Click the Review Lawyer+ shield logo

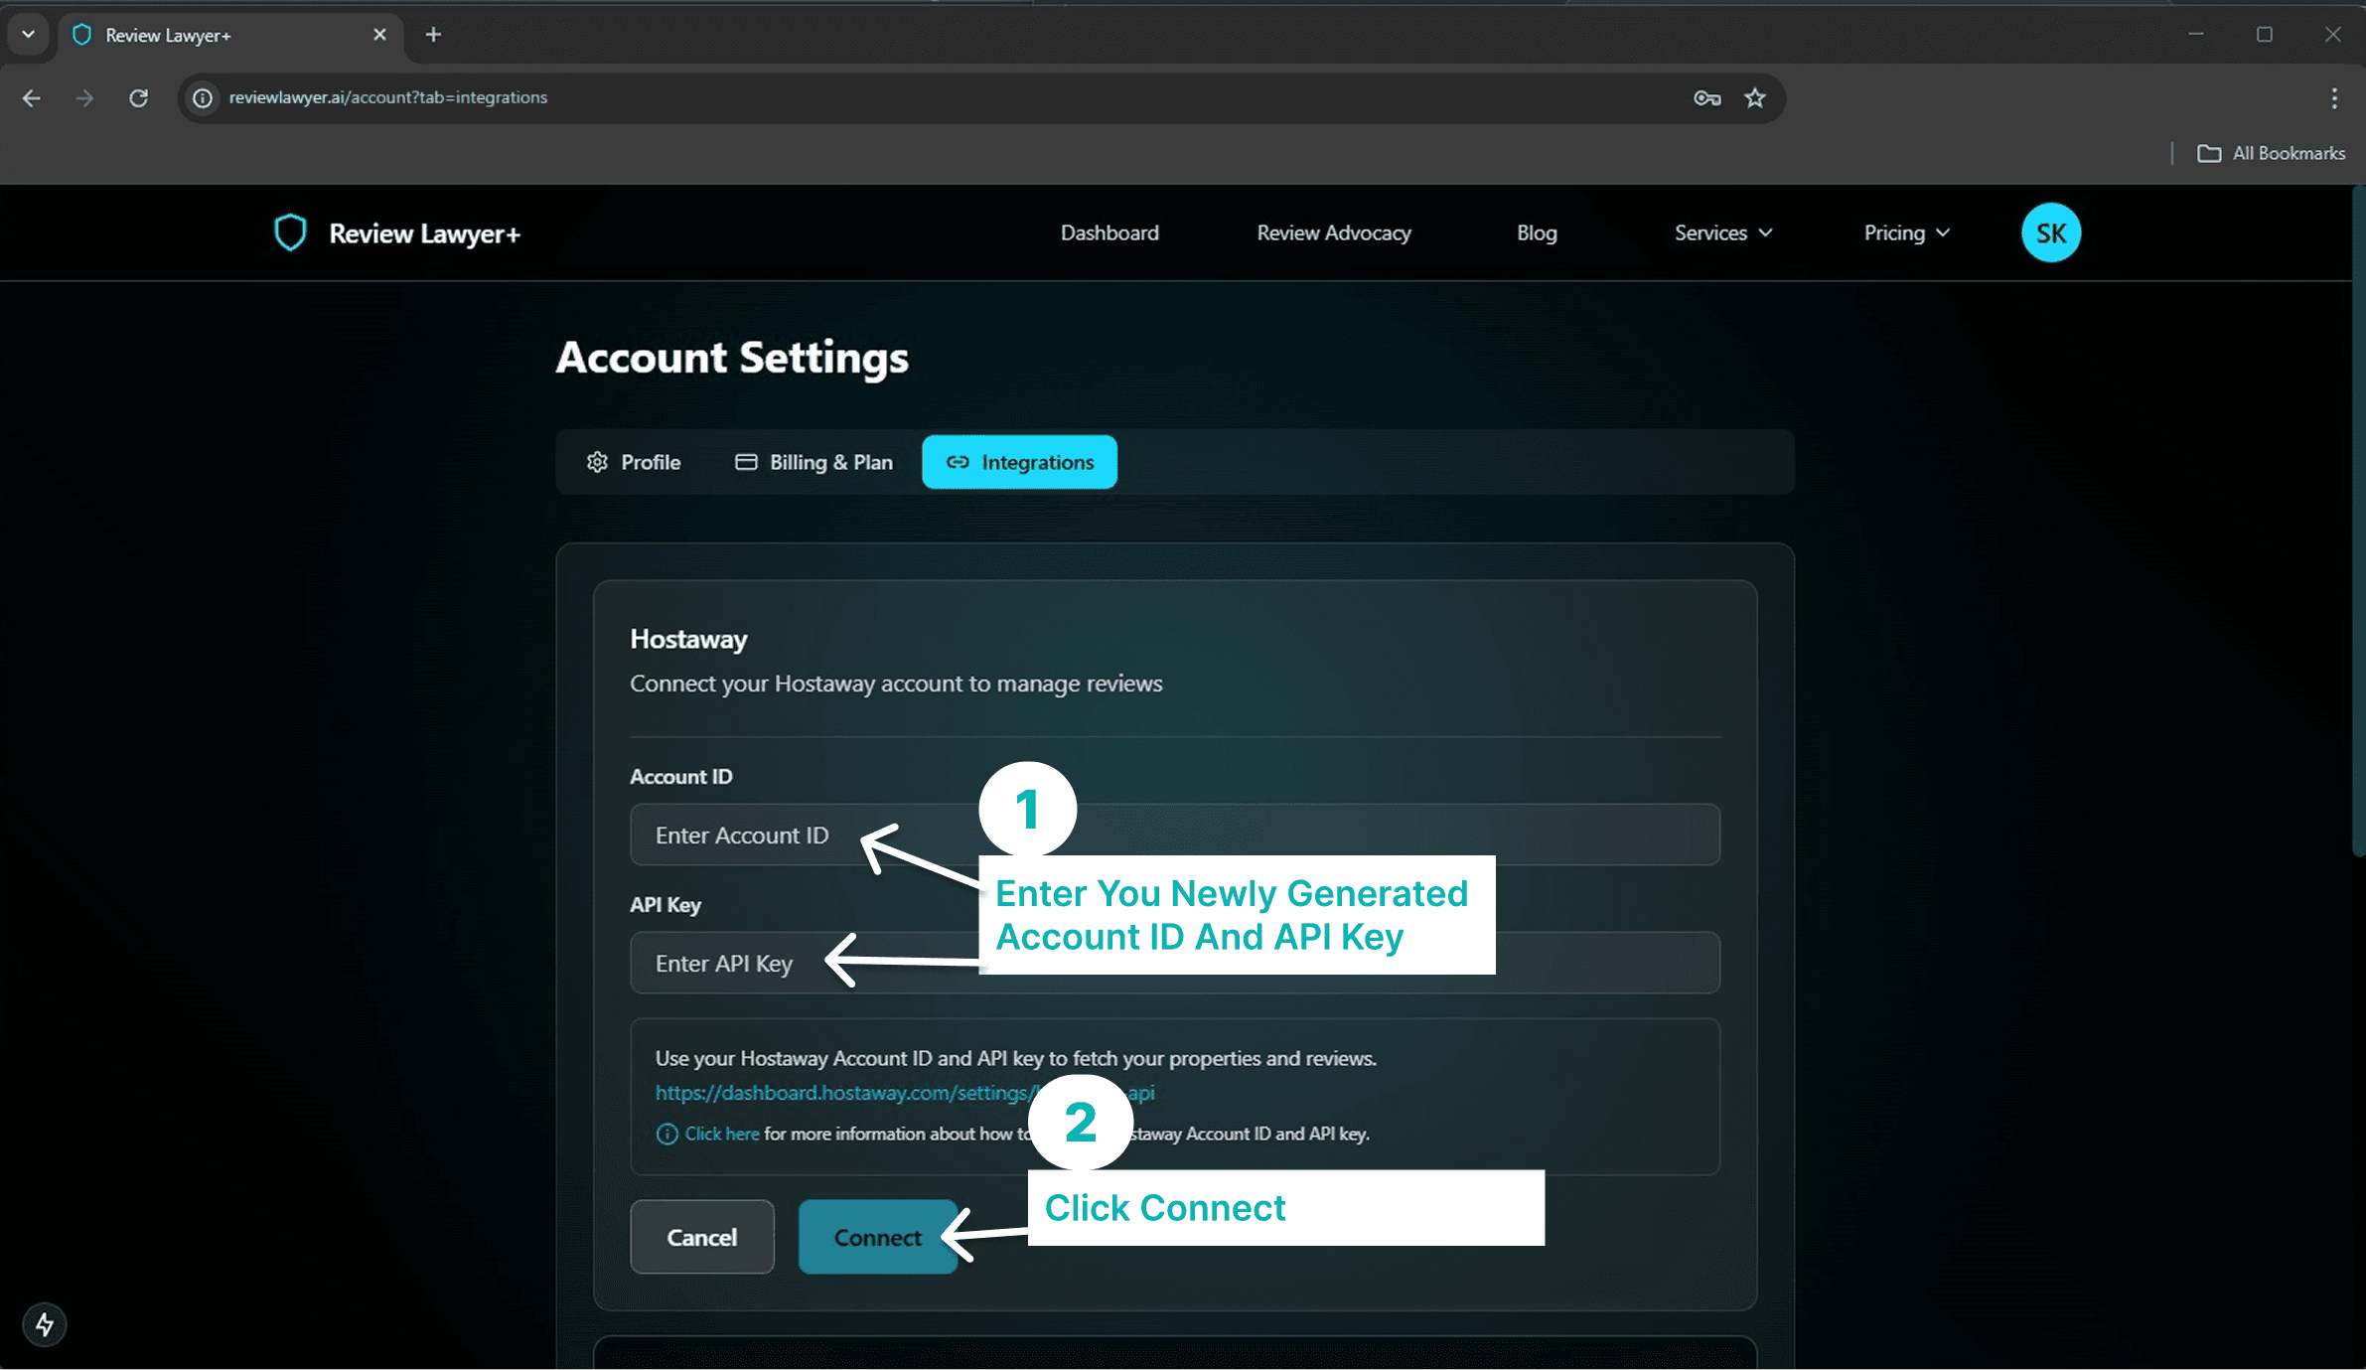[x=290, y=232]
